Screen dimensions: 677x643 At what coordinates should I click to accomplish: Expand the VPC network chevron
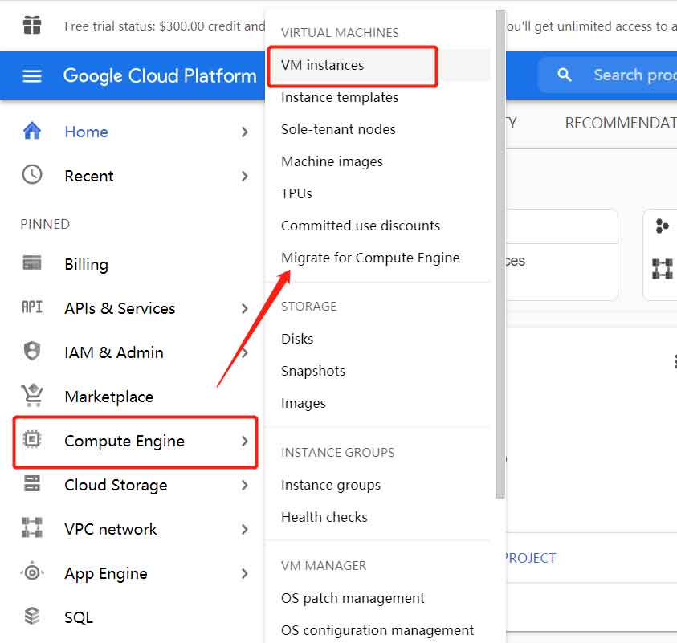click(x=245, y=529)
